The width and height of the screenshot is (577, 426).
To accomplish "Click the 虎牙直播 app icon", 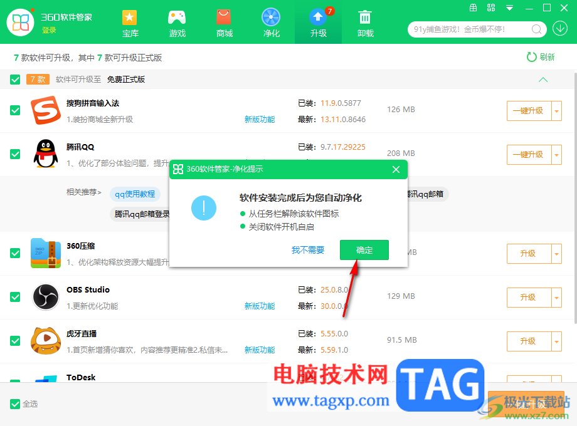I will click(x=46, y=341).
